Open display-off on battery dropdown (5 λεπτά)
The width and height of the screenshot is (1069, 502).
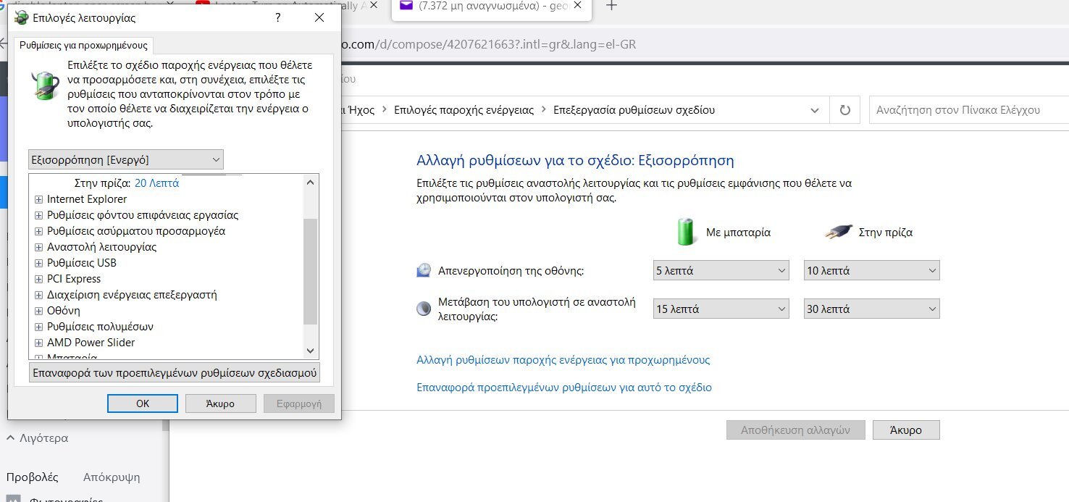[x=721, y=271]
